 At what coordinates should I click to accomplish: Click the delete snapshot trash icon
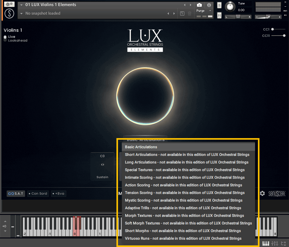[x=189, y=13]
